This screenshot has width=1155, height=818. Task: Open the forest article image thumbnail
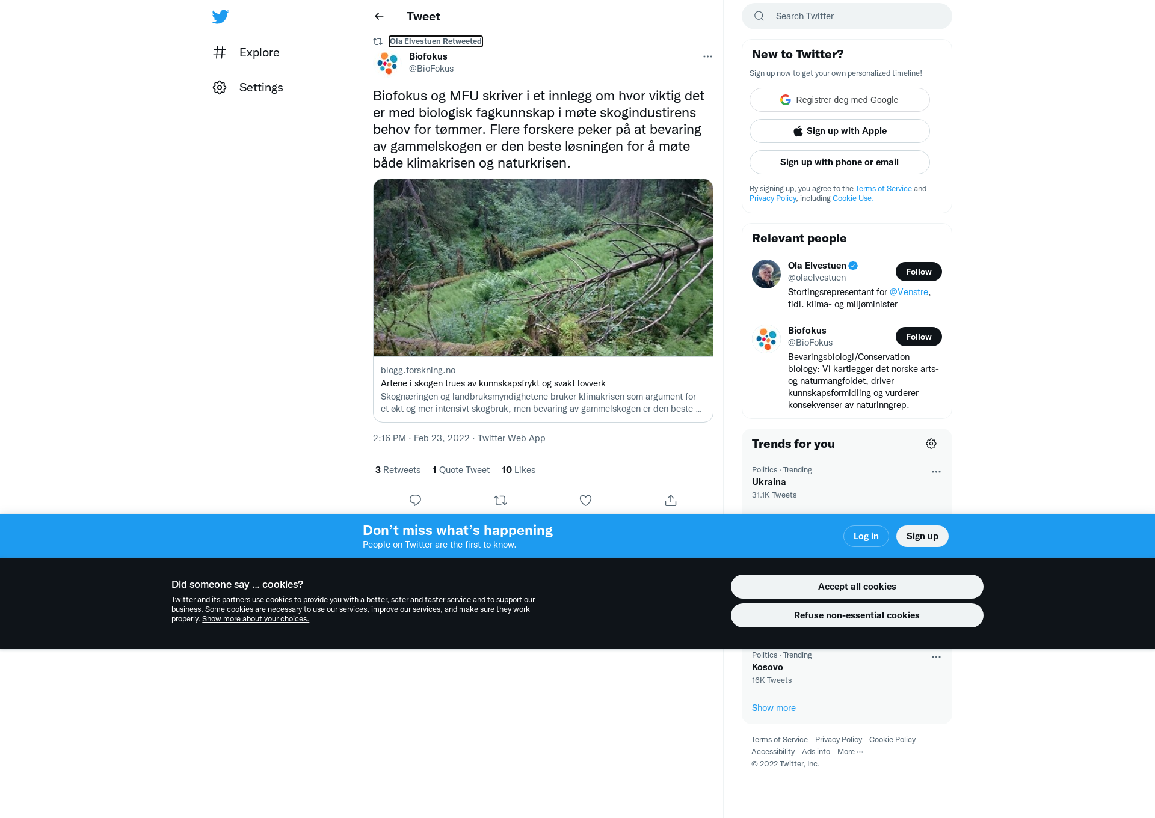pos(543,268)
